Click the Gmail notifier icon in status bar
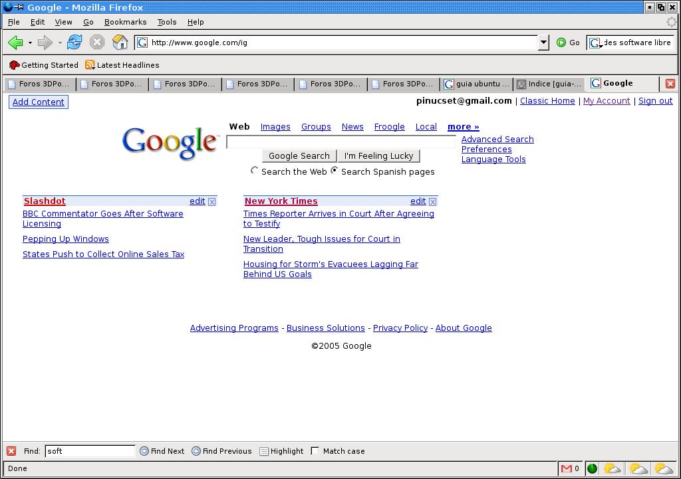Viewport: 681px width, 479px height. click(567, 468)
